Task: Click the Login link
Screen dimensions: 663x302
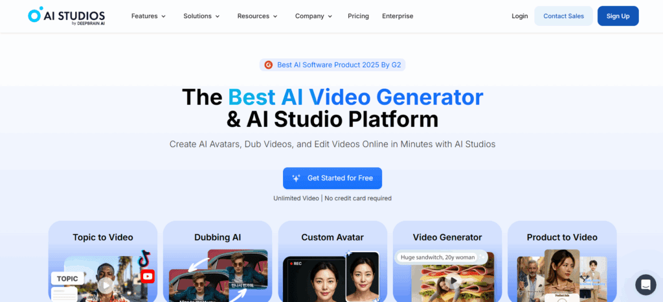Action: (x=520, y=16)
